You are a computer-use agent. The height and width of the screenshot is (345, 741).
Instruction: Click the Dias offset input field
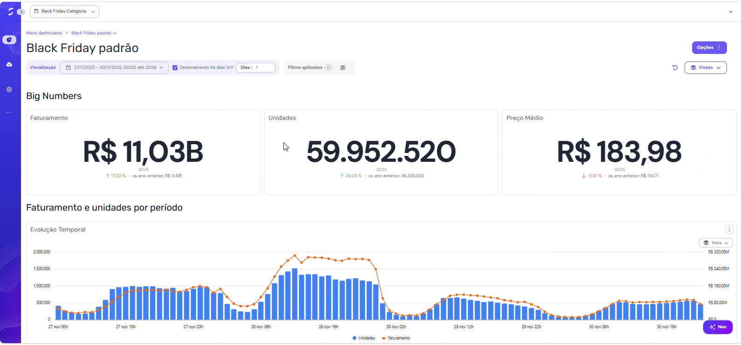255,67
